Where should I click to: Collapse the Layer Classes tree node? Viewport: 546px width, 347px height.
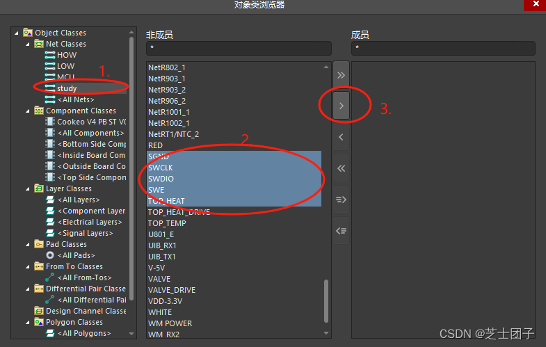tap(28, 189)
